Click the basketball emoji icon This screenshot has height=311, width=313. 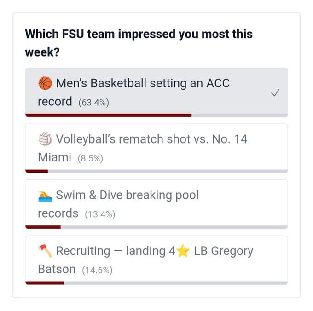45,84
